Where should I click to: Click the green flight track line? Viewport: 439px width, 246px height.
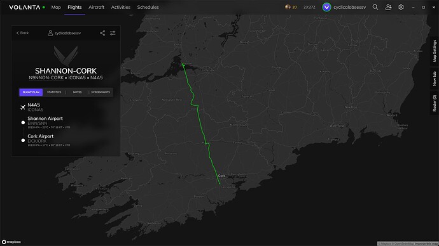click(x=201, y=126)
